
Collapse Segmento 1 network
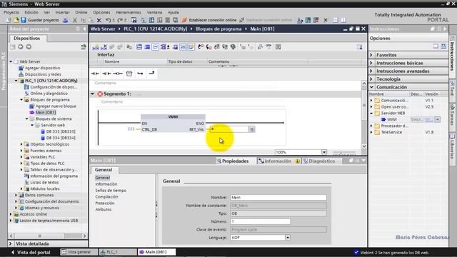tap(92, 94)
